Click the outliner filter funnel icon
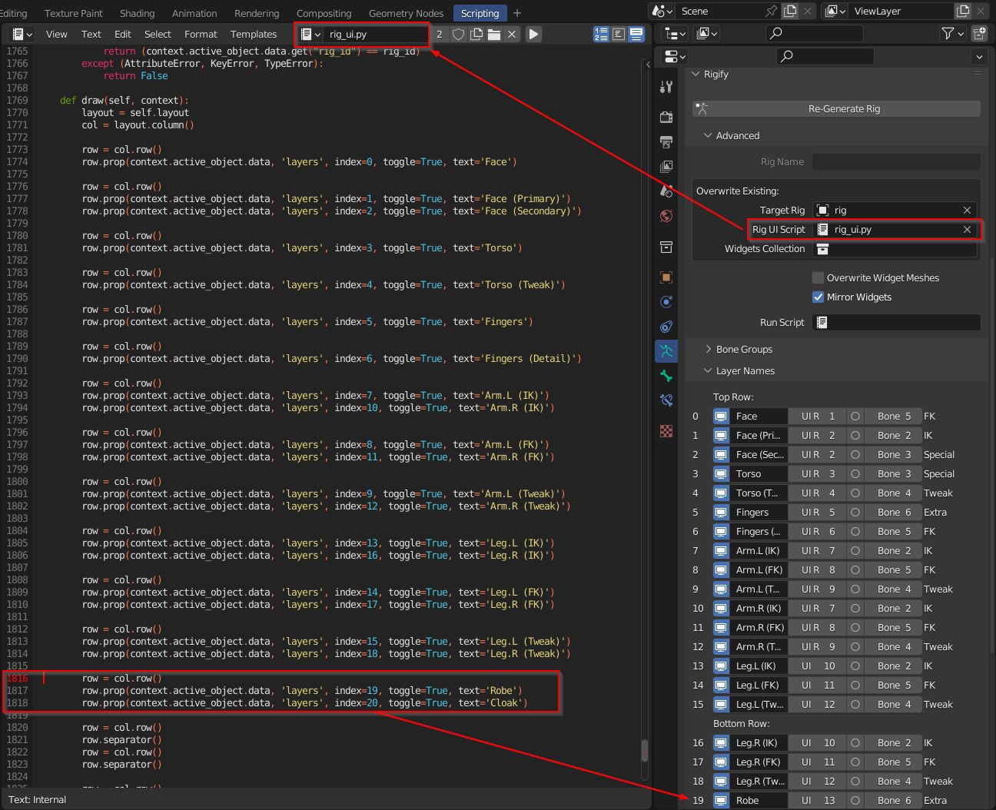 953,33
